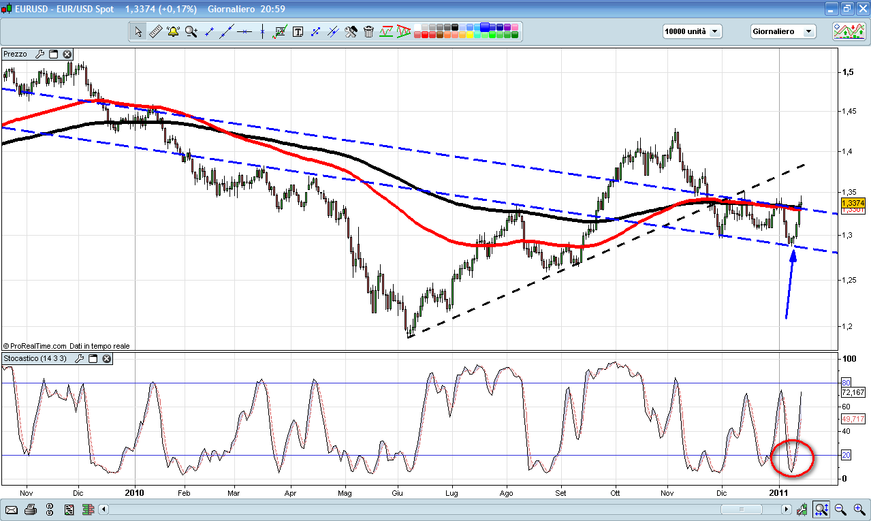Select the ruler measurement tool
871x521 pixels.
155,31
